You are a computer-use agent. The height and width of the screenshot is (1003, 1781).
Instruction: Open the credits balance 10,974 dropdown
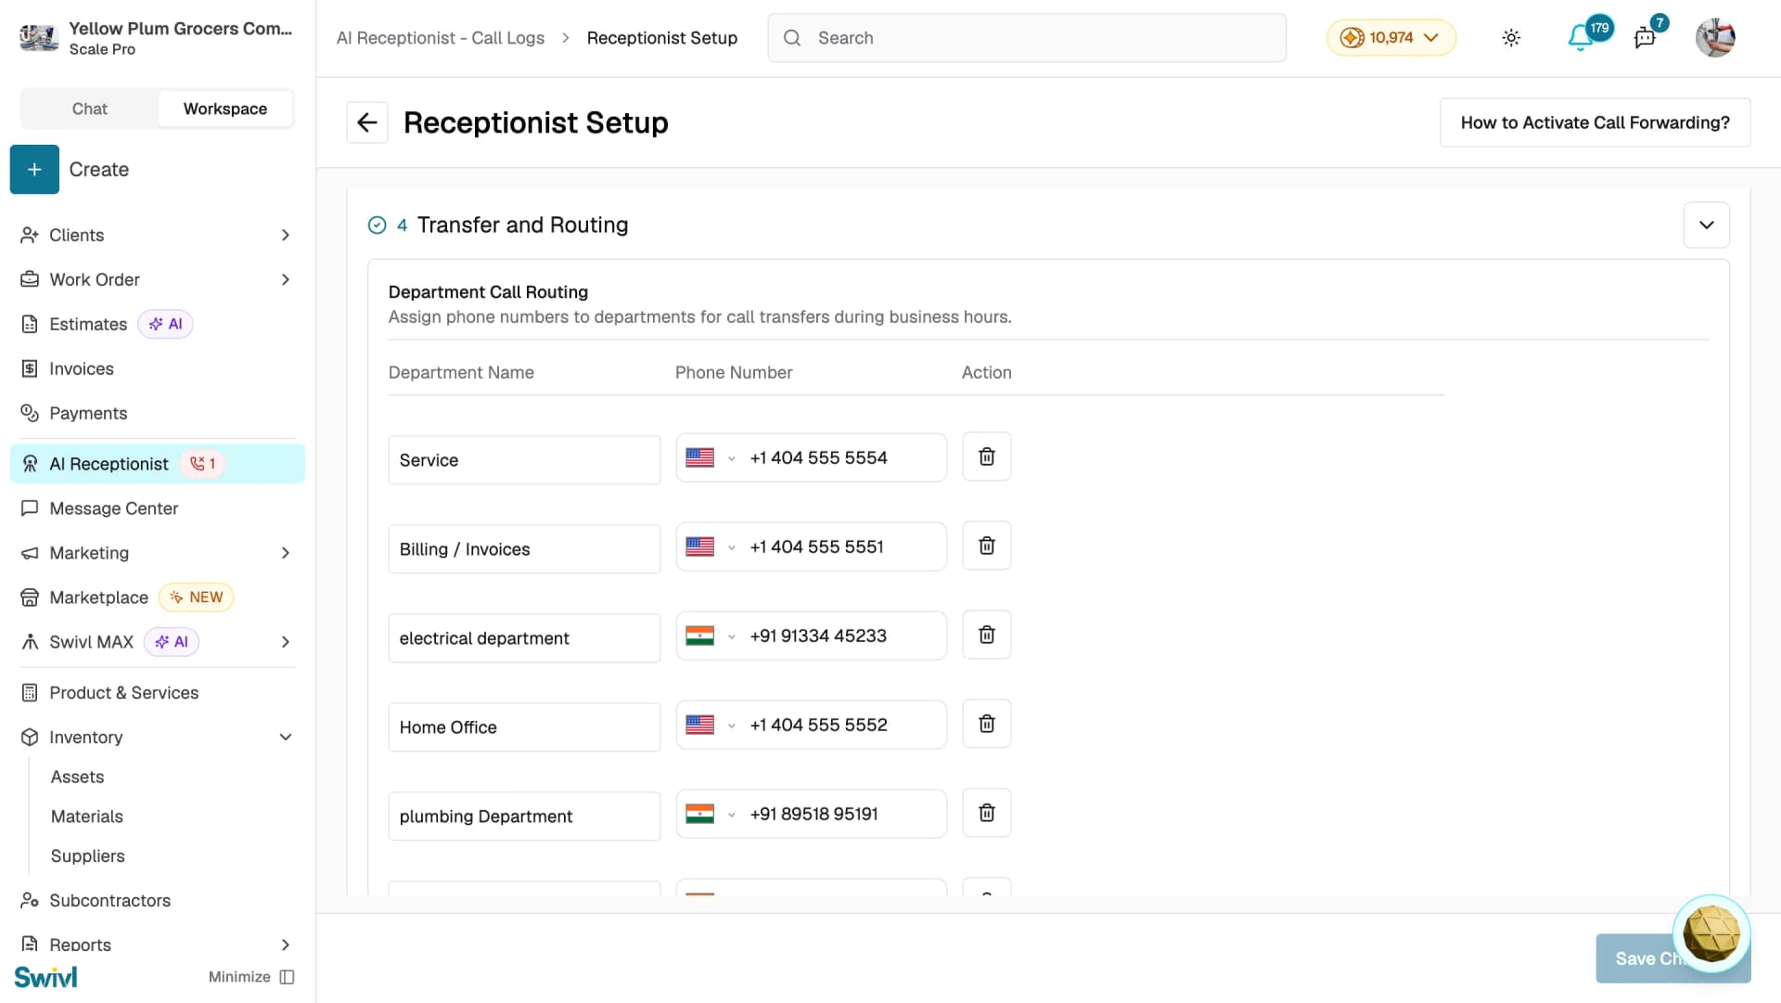tap(1390, 38)
